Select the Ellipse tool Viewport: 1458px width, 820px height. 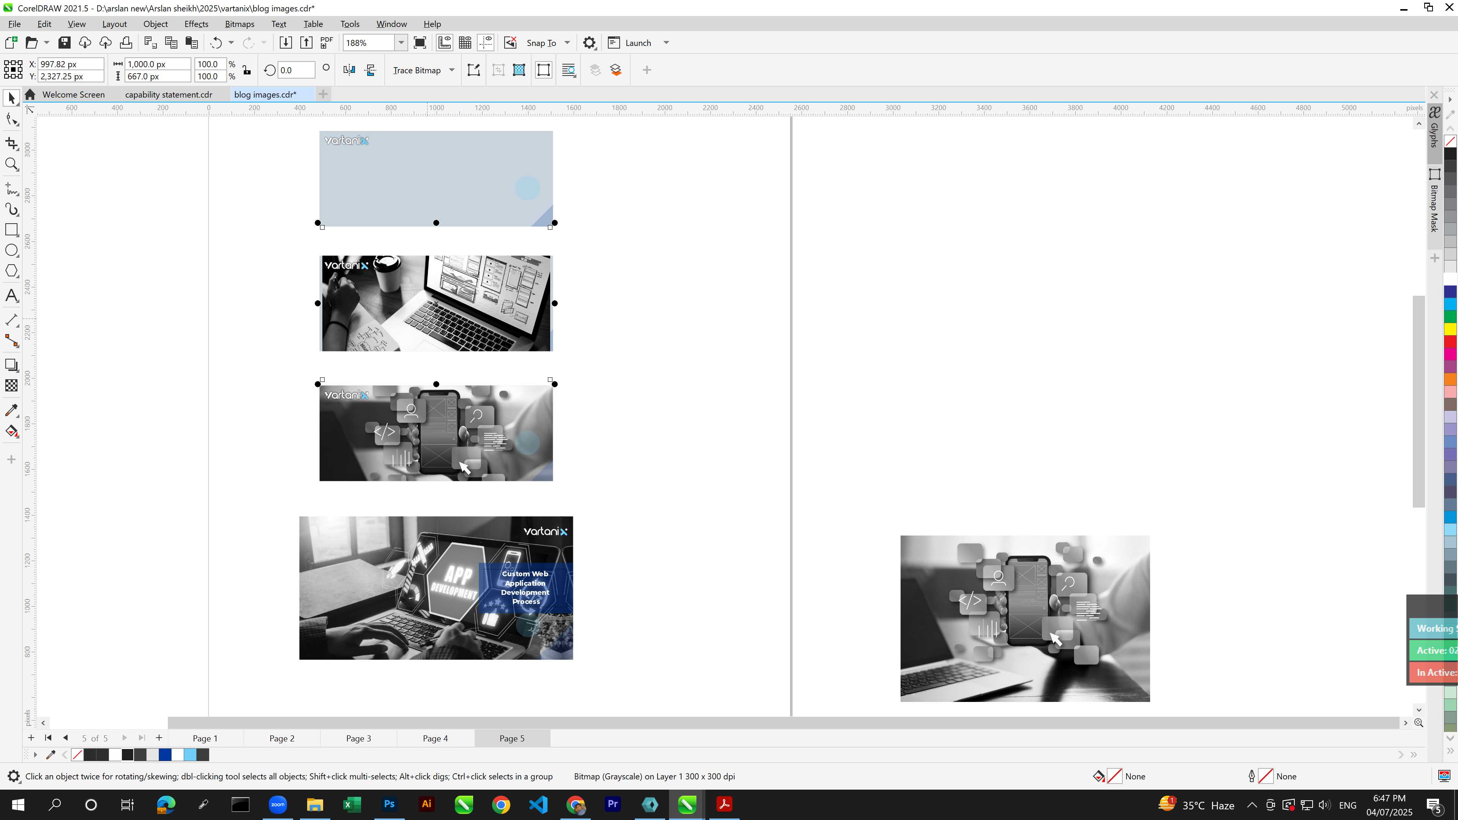[x=11, y=250]
